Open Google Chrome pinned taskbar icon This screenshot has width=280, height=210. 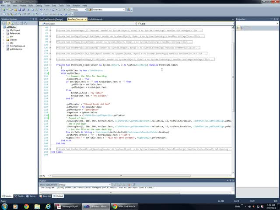(x=26, y=206)
